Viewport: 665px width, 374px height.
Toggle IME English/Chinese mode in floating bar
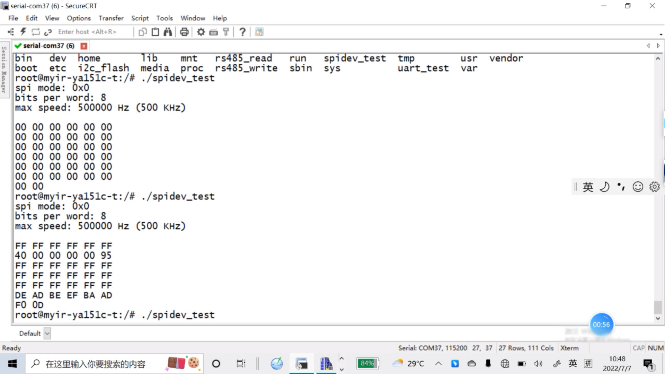pos(588,187)
